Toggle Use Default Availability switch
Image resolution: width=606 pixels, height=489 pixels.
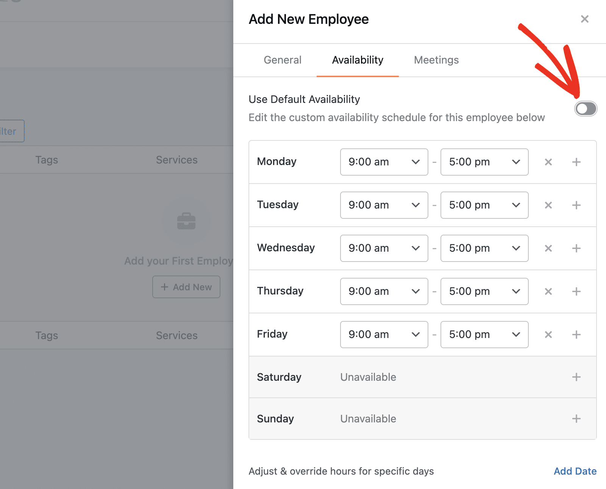[x=586, y=109]
